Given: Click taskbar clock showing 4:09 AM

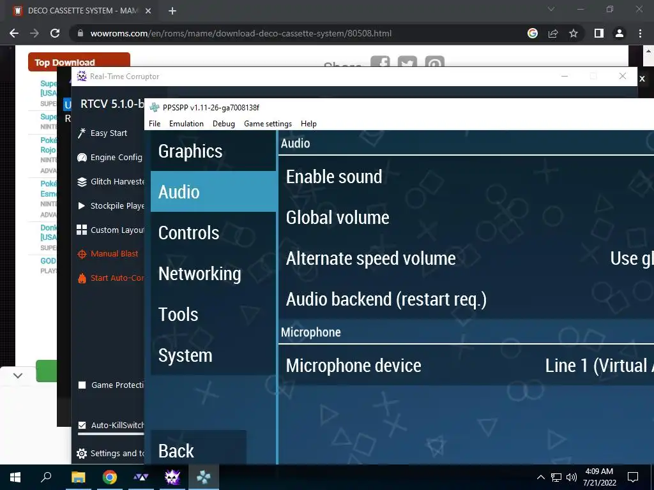Looking at the screenshot, I should click(599, 477).
